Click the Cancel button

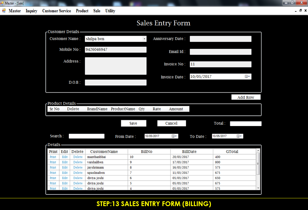(x=171, y=123)
